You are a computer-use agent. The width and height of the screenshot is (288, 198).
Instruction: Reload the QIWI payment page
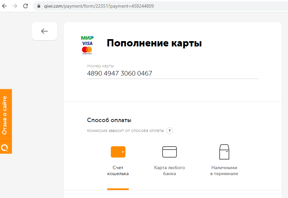(26, 6)
